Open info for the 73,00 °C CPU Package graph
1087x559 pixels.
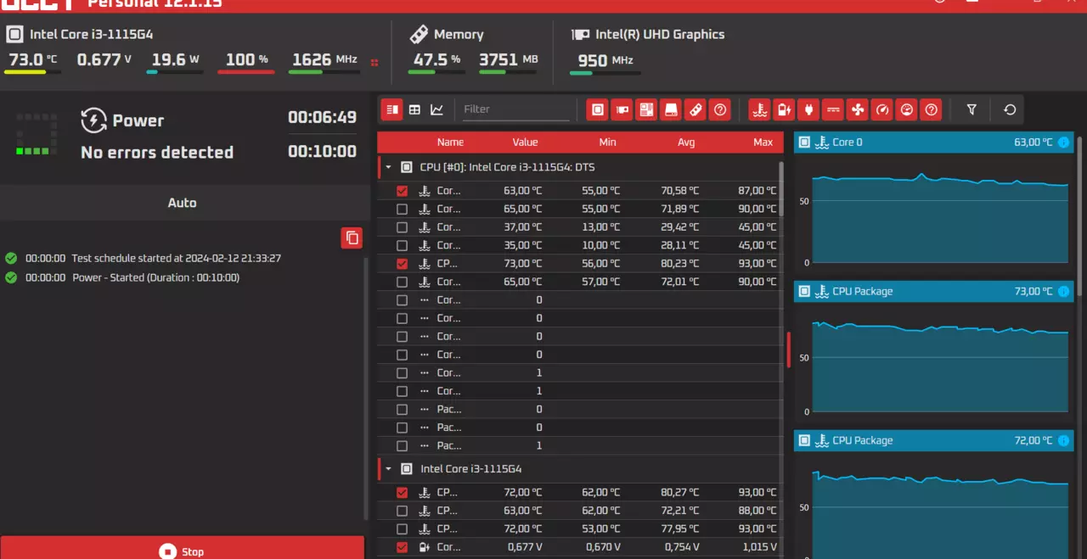tap(1064, 292)
